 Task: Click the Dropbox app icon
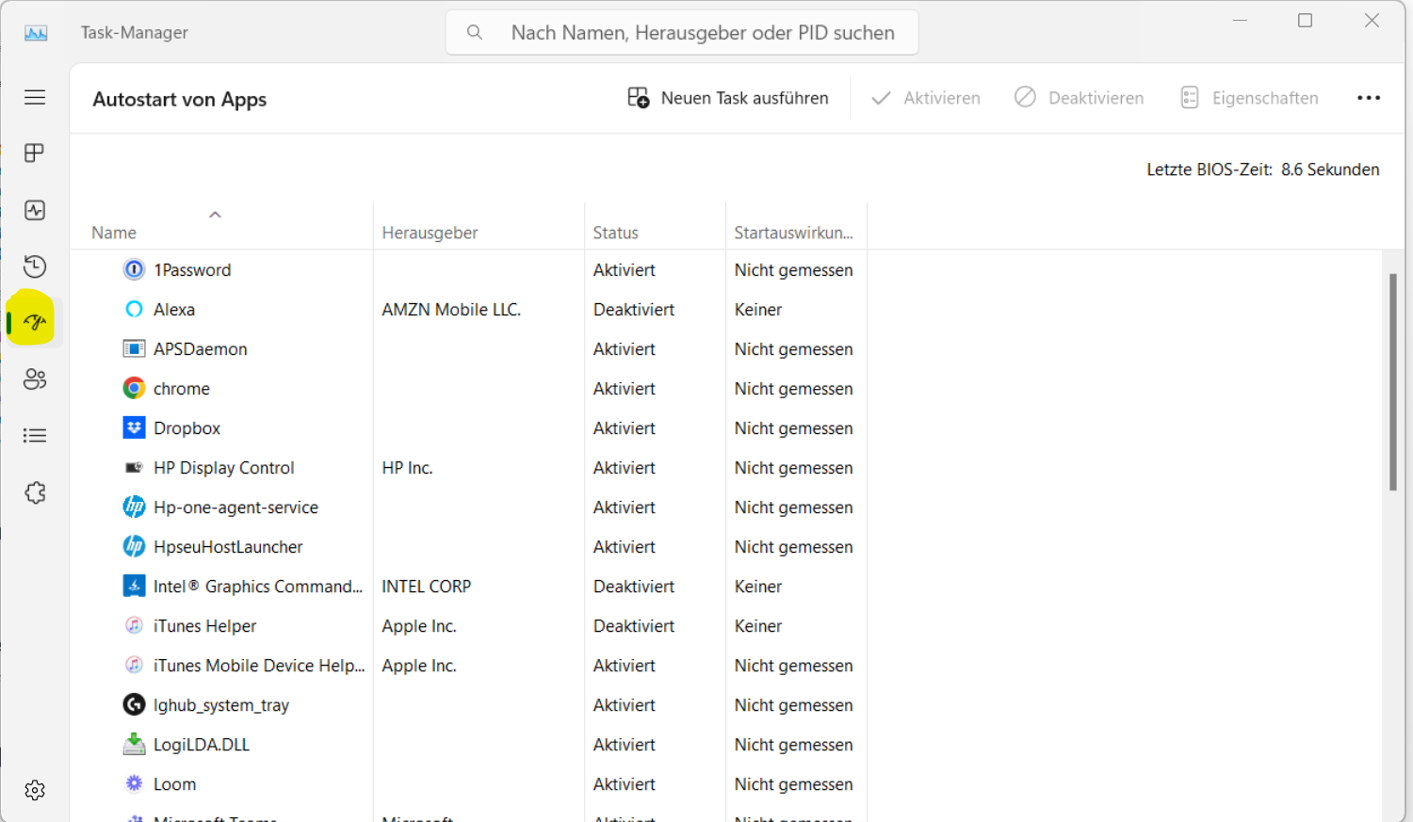[135, 428]
